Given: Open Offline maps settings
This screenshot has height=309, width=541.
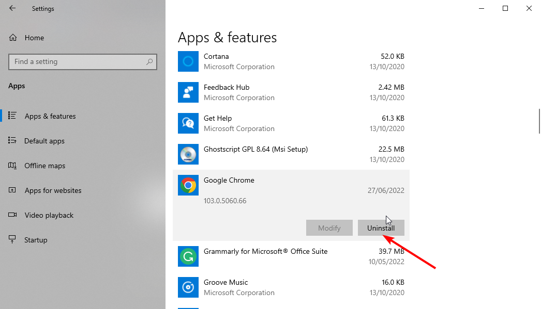Looking at the screenshot, I should [x=44, y=166].
